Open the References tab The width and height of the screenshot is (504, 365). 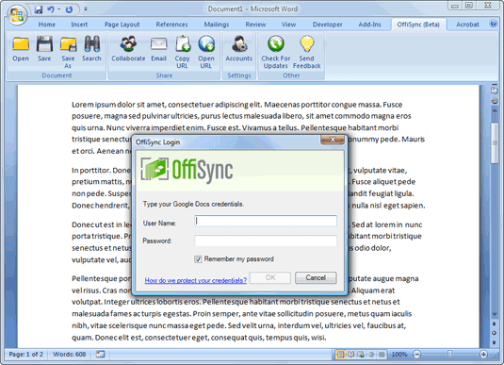(171, 25)
